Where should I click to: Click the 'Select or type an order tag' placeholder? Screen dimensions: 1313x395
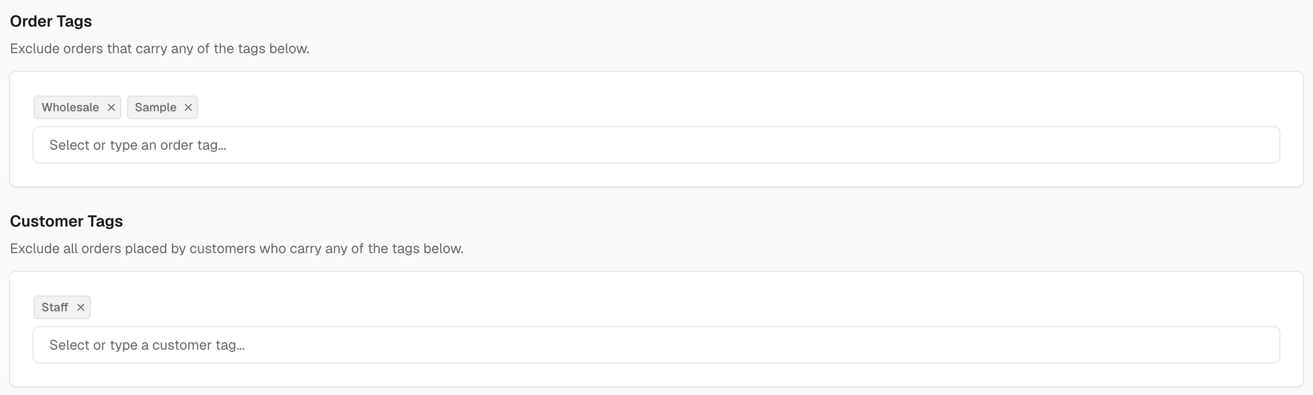coord(138,145)
